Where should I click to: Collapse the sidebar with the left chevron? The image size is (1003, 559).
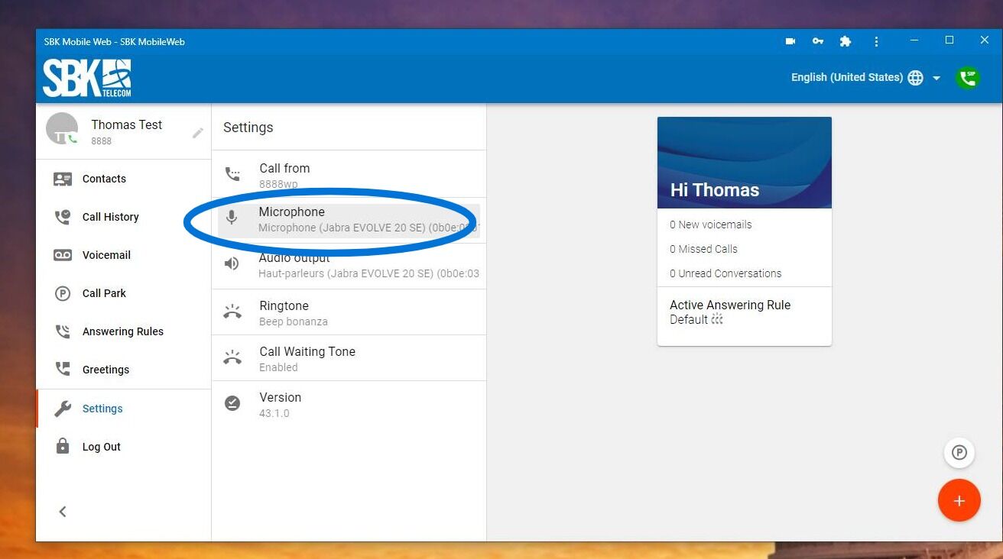click(63, 512)
